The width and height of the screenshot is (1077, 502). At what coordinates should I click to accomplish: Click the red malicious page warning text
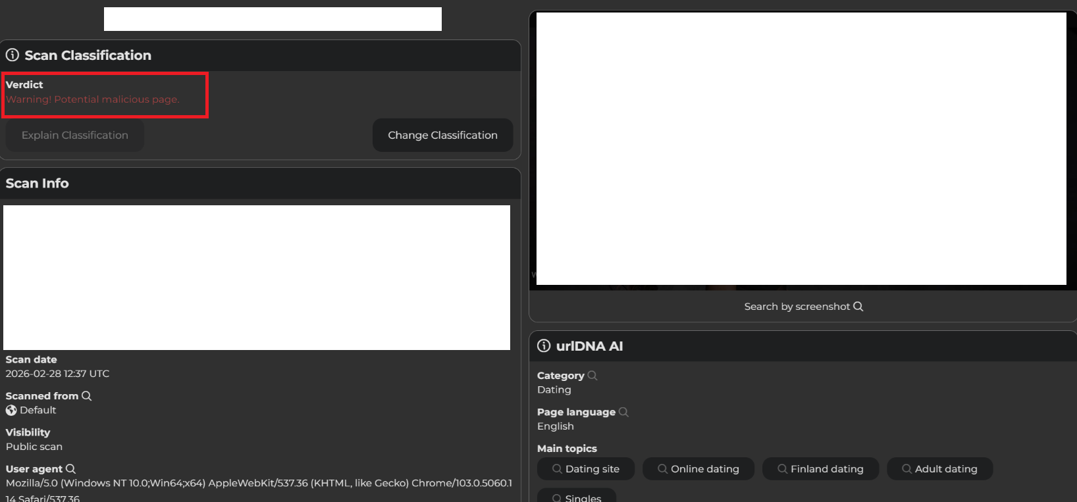[93, 99]
